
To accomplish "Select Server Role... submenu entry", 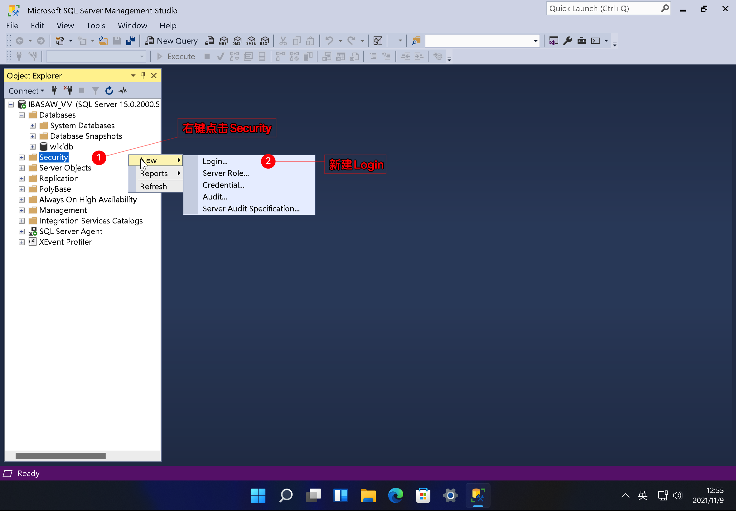I will pyautogui.click(x=225, y=173).
